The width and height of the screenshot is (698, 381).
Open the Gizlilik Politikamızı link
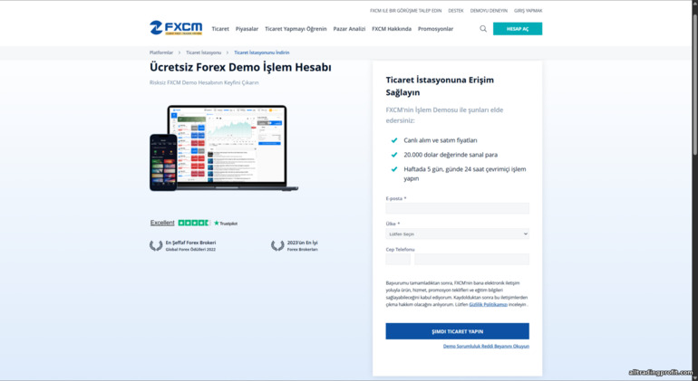(x=488, y=305)
